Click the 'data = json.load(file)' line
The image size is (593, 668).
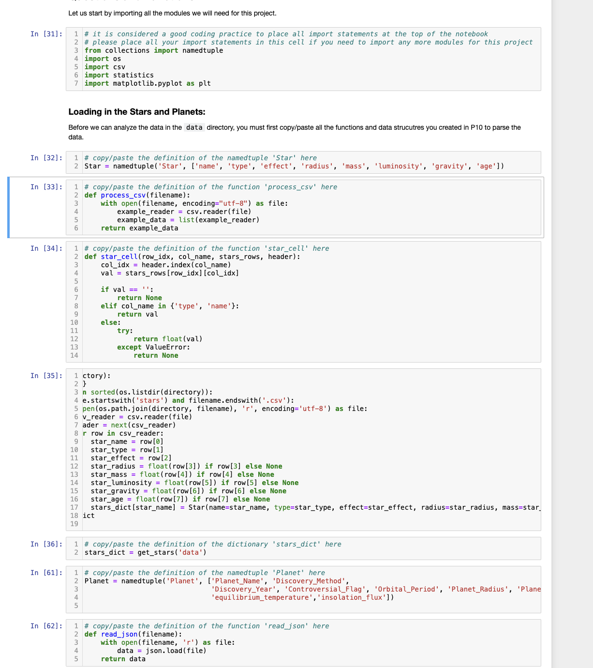click(x=162, y=651)
